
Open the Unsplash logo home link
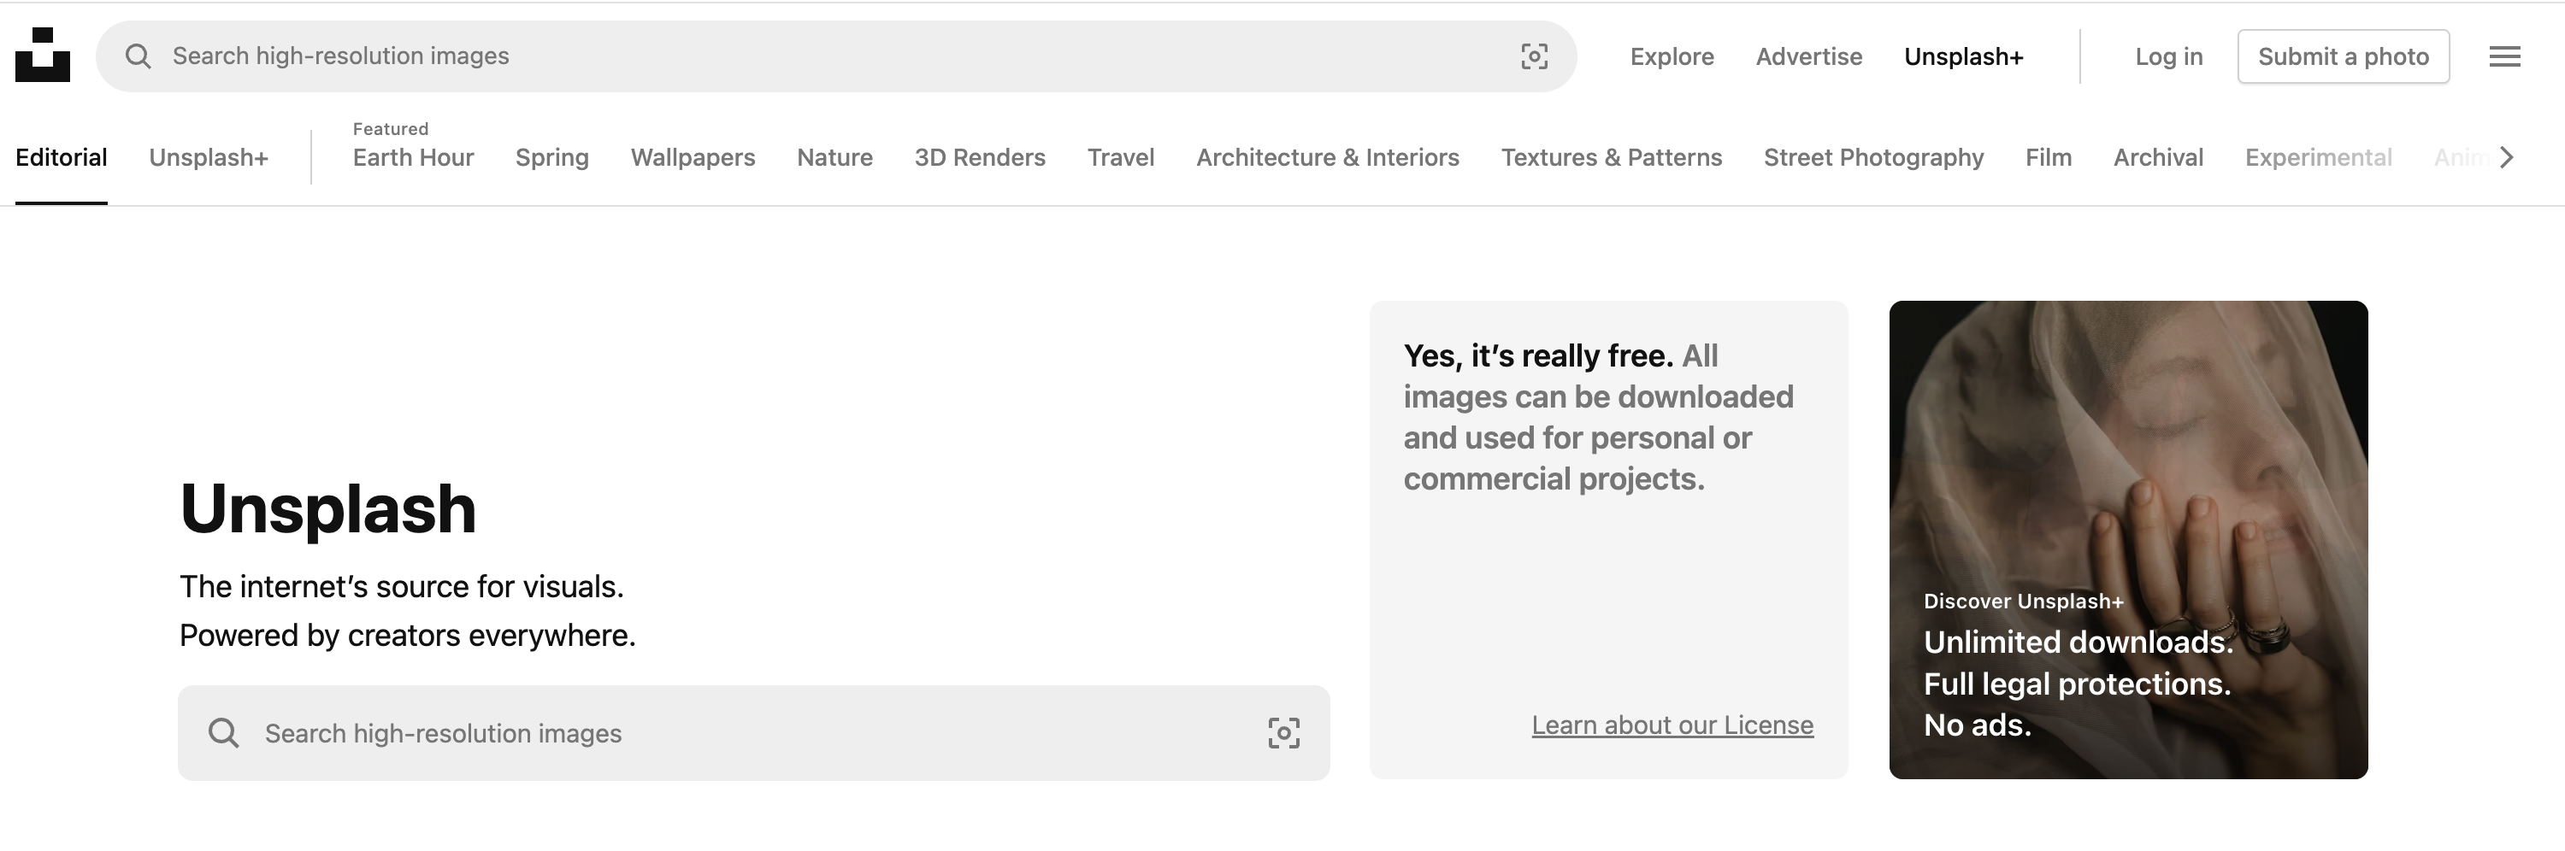click(x=43, y=56)
